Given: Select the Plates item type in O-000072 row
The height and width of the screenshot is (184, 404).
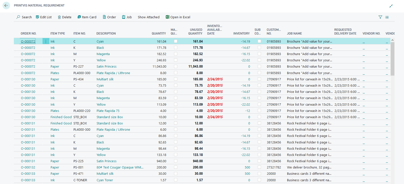Looking at the screenshot, I should tap(55, 73).
